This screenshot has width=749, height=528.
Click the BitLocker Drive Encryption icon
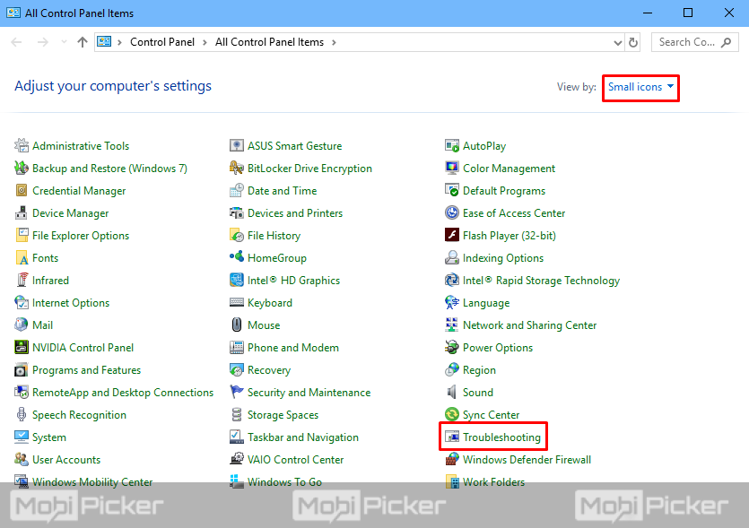coord(237,168)
